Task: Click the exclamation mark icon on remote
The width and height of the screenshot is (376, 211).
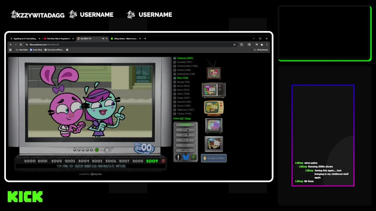Action: (x=178, y=157)
